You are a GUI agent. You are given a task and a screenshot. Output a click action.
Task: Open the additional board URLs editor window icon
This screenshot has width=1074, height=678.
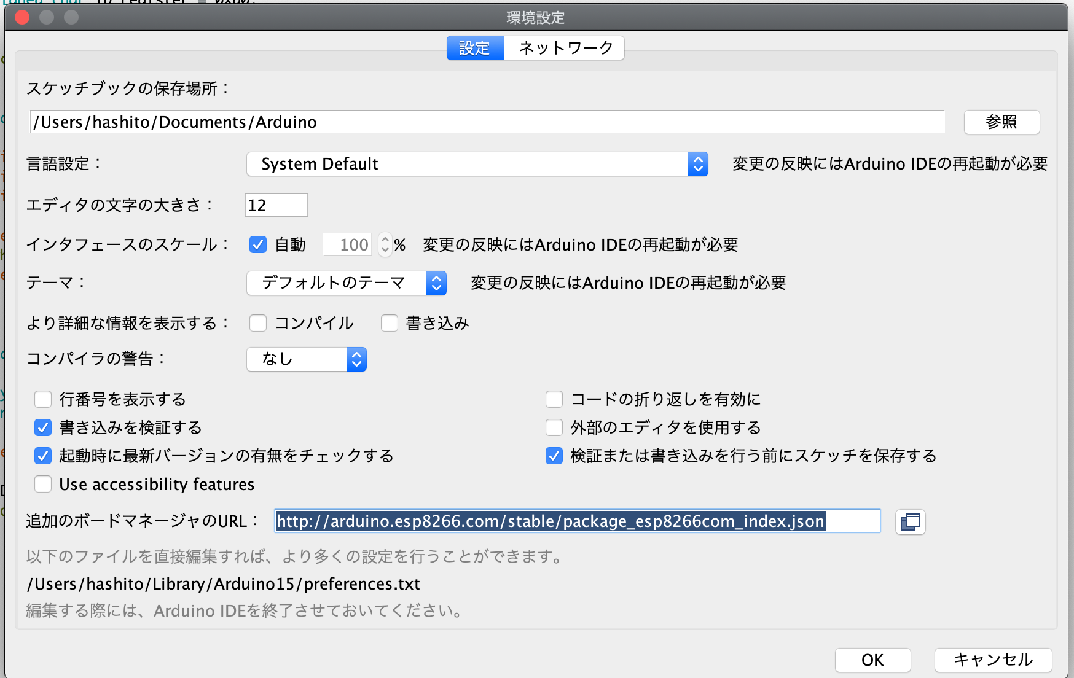click(x=910, y=522)
